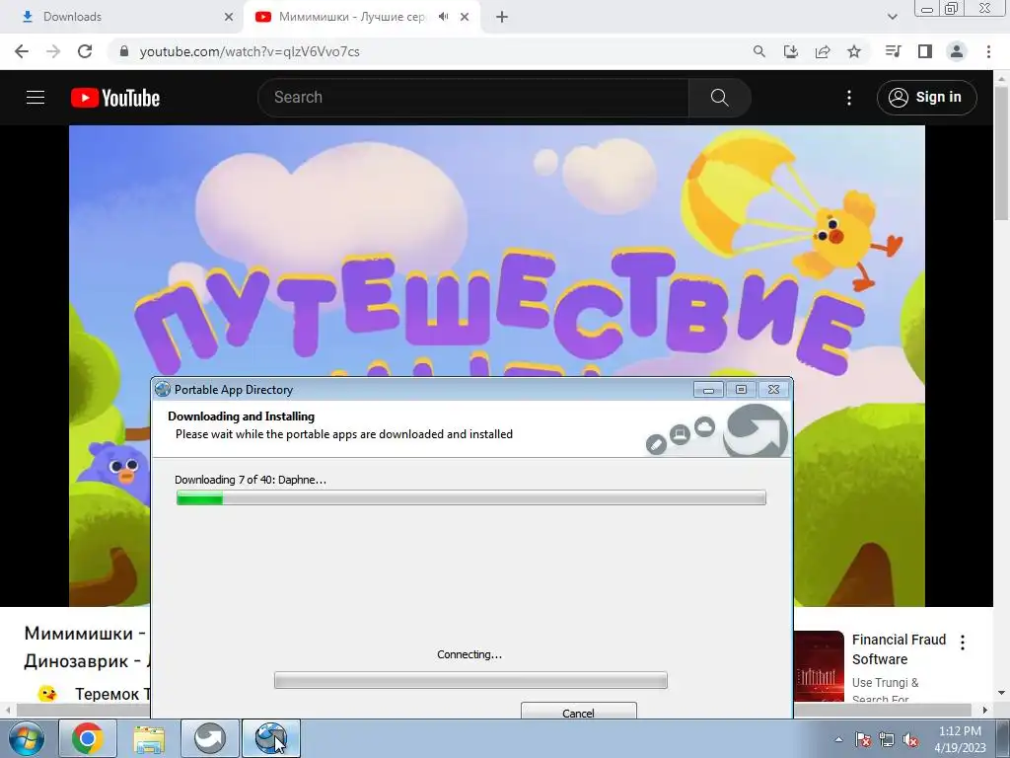The height and width of the screenshot is (758, 1010).
Task: Click the Financial Fraud ad thumbnail
Action: coord(819,666)
